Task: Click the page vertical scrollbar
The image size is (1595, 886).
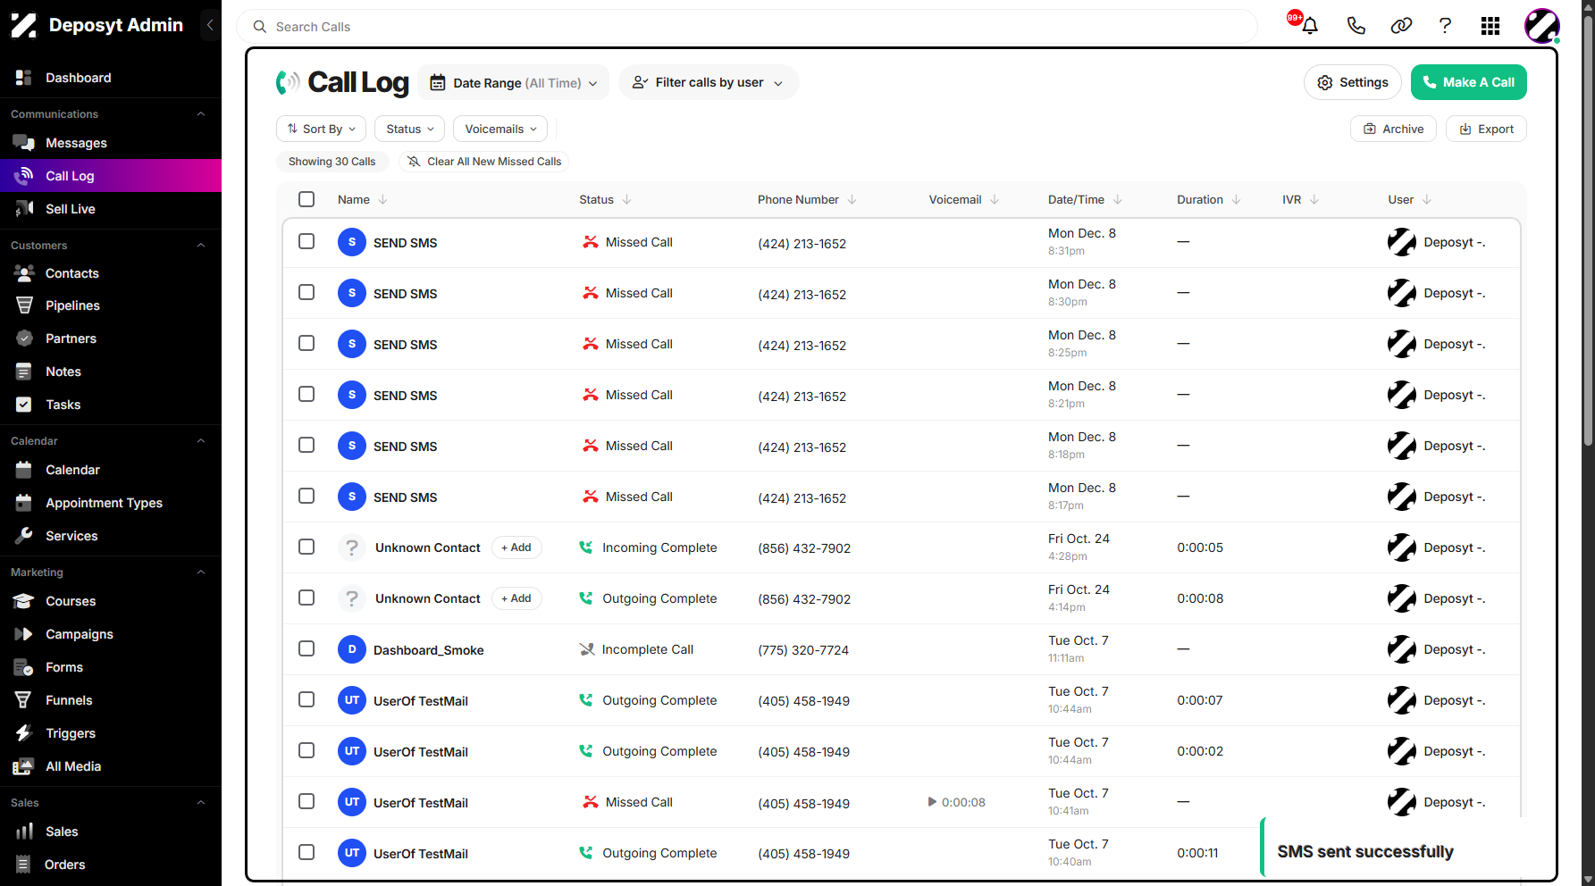Action: point(1588,232)
